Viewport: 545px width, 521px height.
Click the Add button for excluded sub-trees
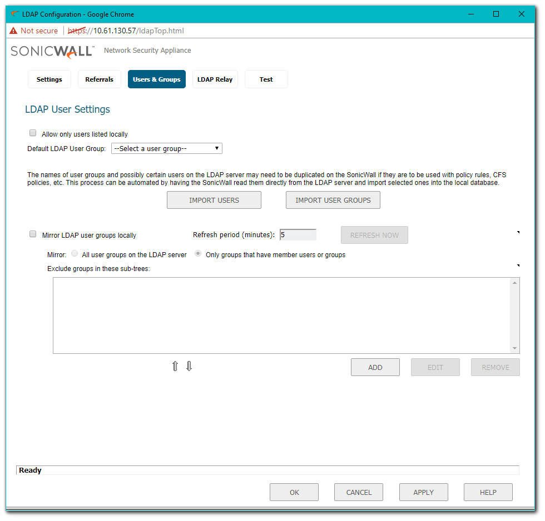[375, 367]
